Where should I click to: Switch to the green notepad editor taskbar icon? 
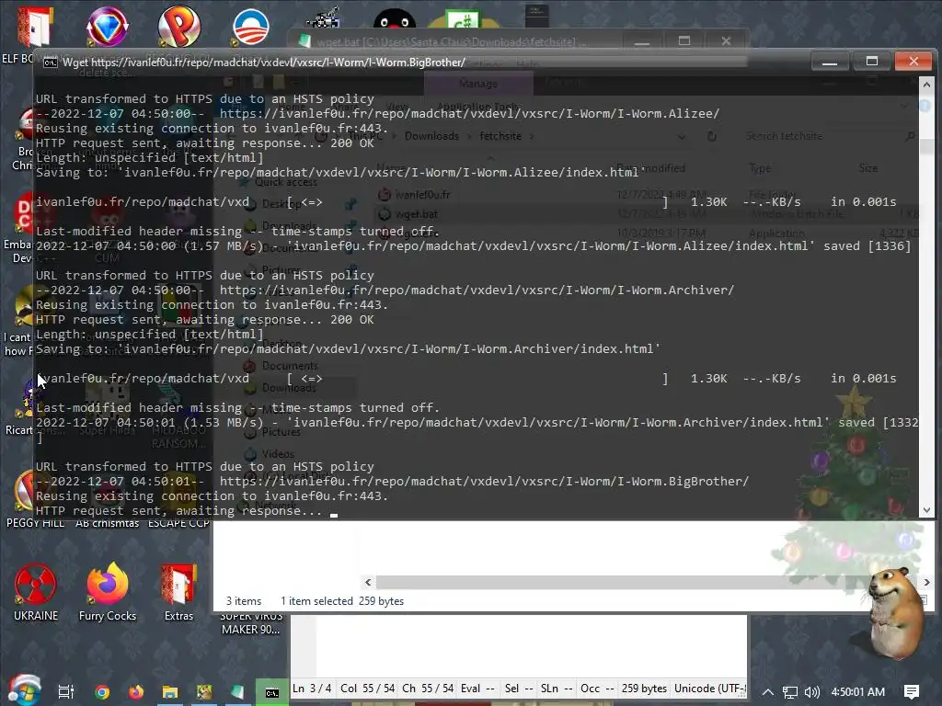(238, 692)
